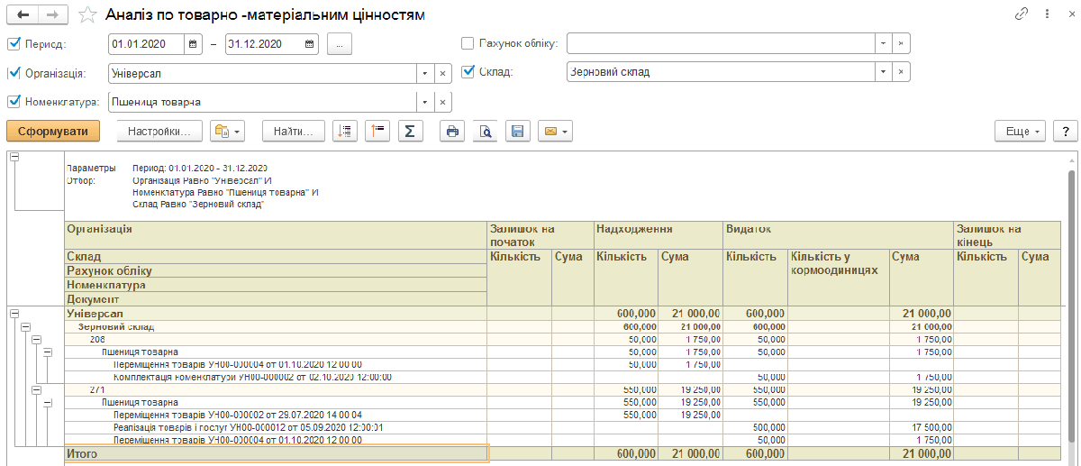The height and width of the screenshot is (466, 1081).
Task: Collapse the Універсал organization group
Action: click(x=14, y=314)
